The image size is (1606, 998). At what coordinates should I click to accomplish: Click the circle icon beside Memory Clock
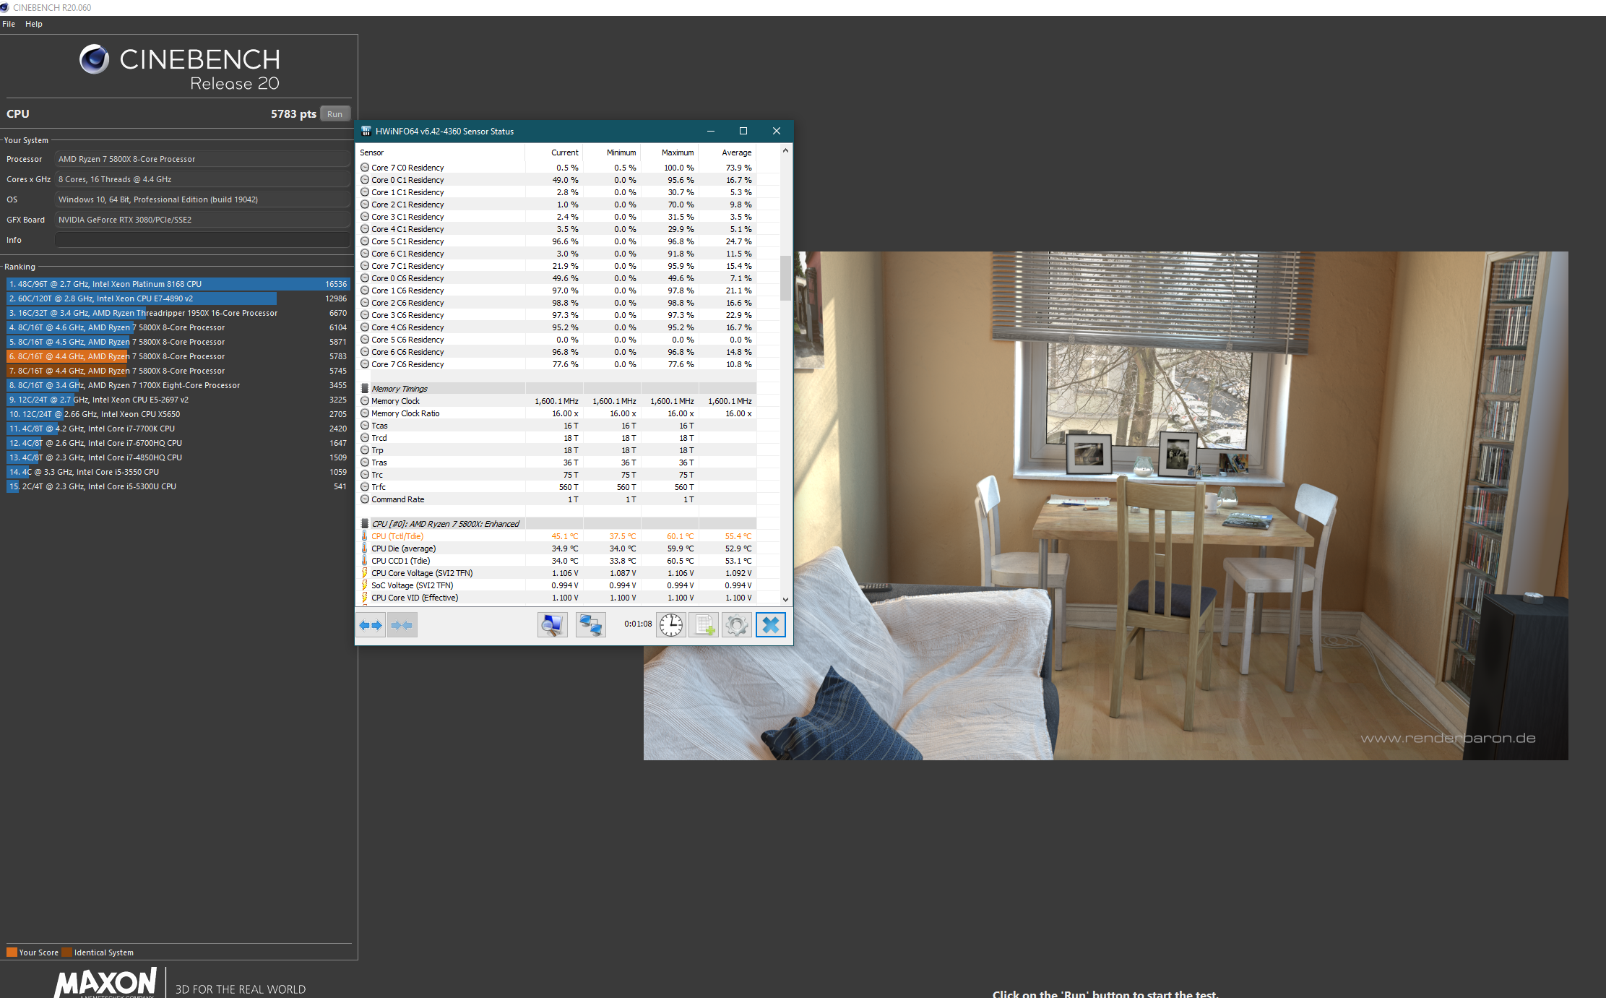tap(365, 401)
